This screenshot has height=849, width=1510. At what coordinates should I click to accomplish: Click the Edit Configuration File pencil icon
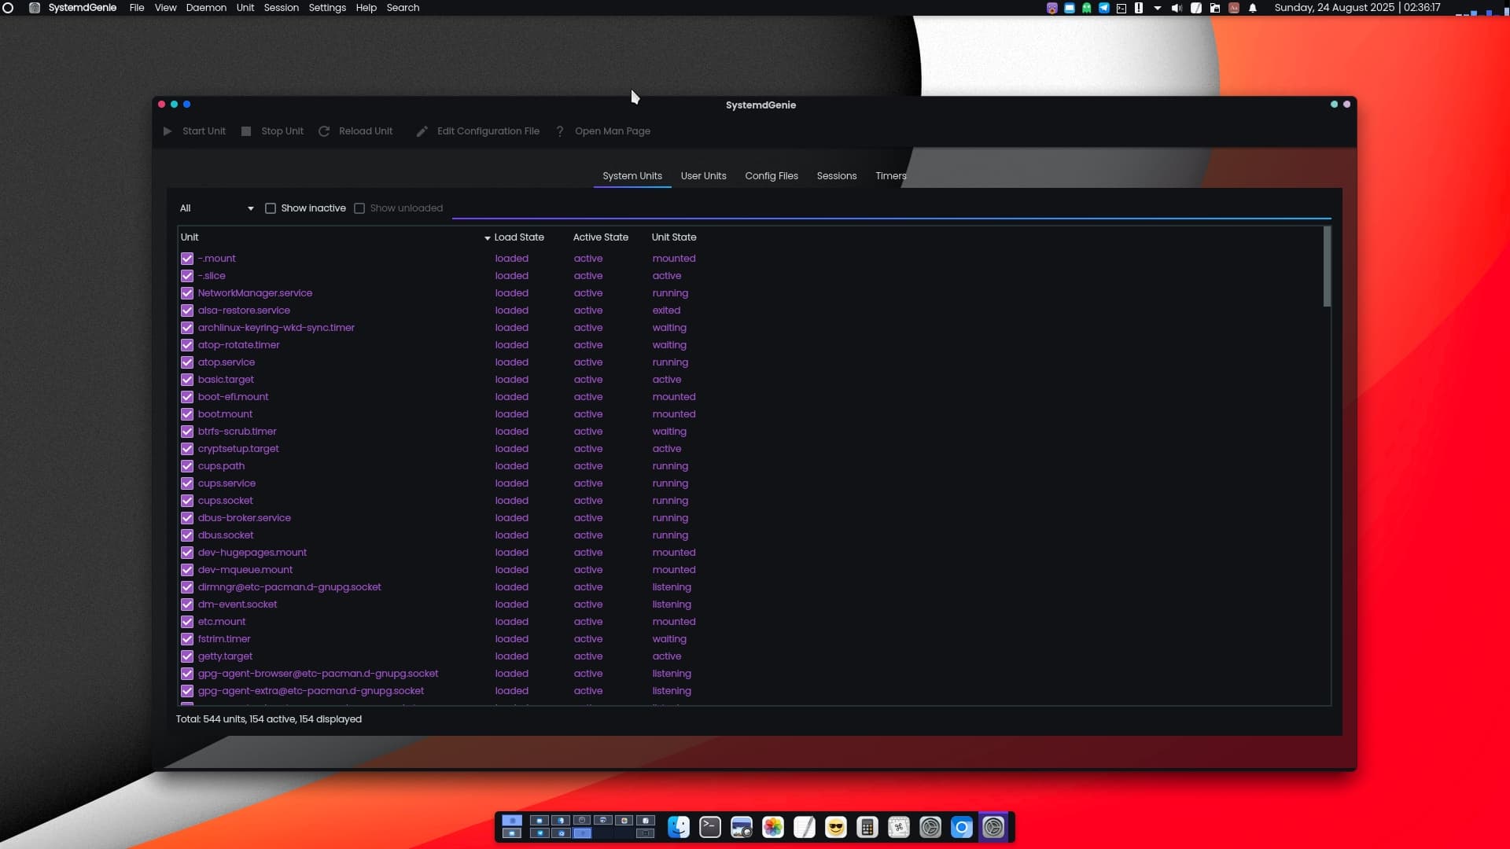click(422, 131)
